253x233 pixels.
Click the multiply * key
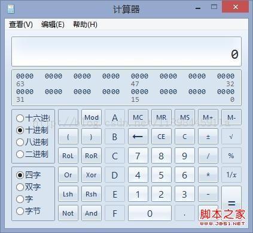point(208,175)
